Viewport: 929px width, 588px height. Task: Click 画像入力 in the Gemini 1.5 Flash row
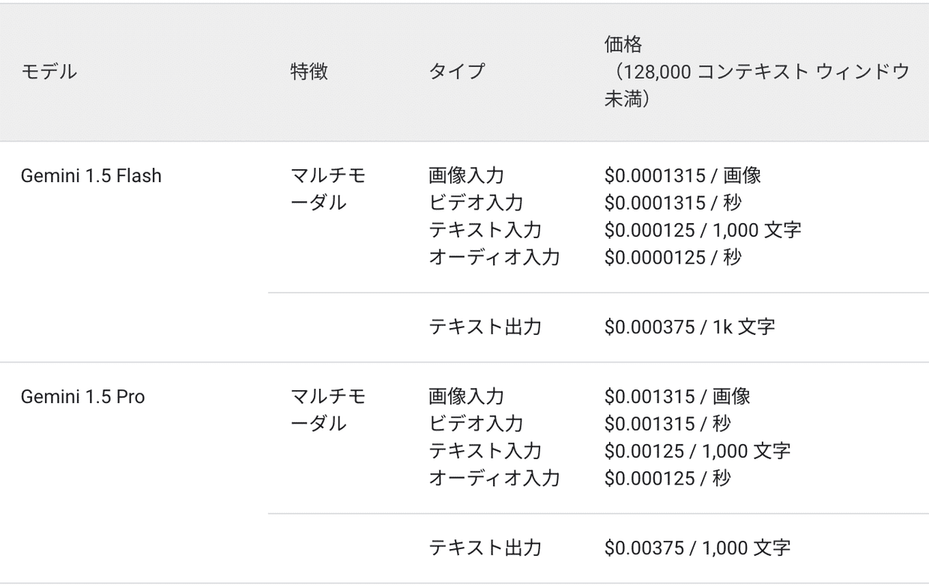click(x=466, y=176)
